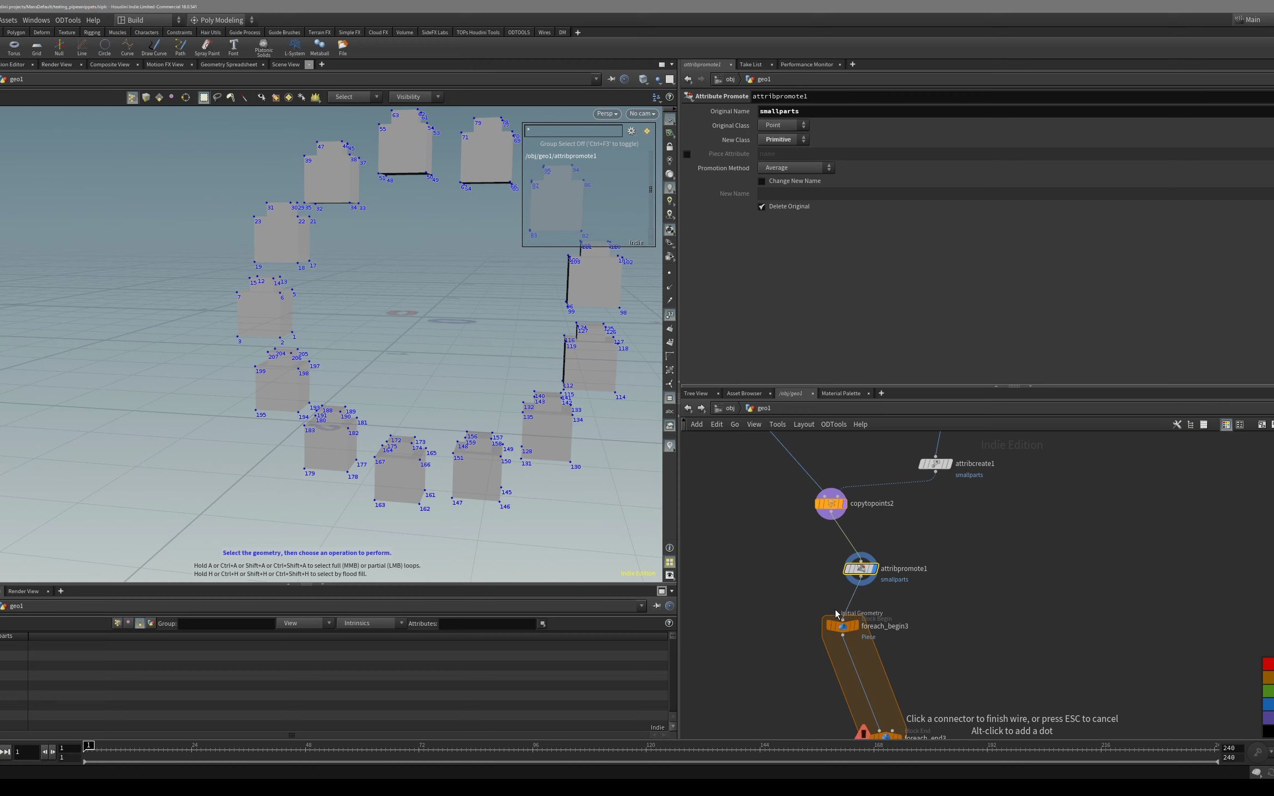Add a Metaball using the shelf tool

[x=320, y=47]
